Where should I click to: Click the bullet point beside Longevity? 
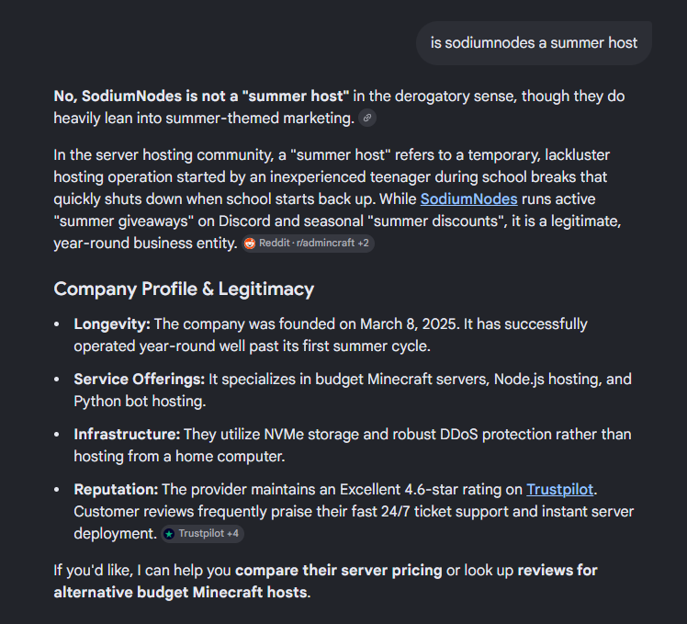point(57,324)
